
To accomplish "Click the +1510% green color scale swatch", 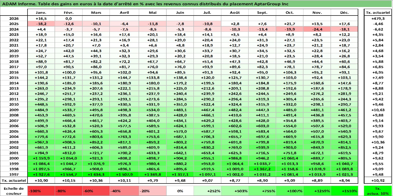I will click(344, 191).
